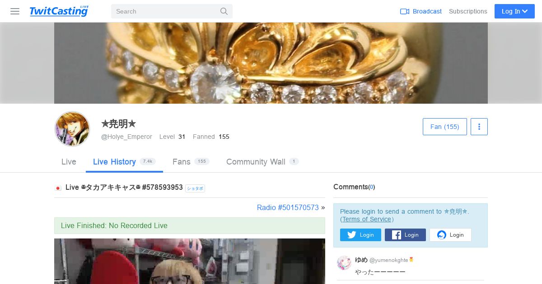Click the ショタボ tag

[x=195, y=188]
